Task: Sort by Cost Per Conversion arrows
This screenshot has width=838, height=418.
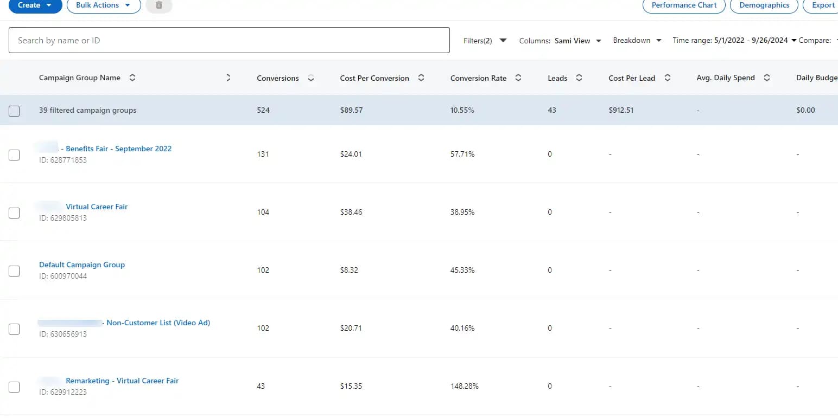Action: 421,78
